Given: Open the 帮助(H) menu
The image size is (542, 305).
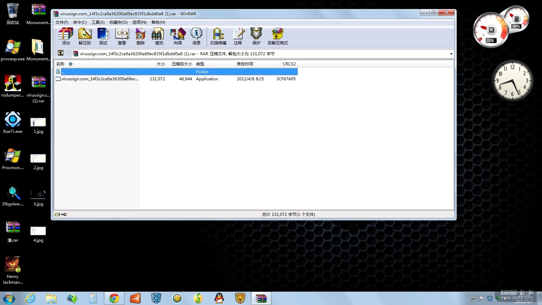Looking at the screenshot, I should pos(158,22).
